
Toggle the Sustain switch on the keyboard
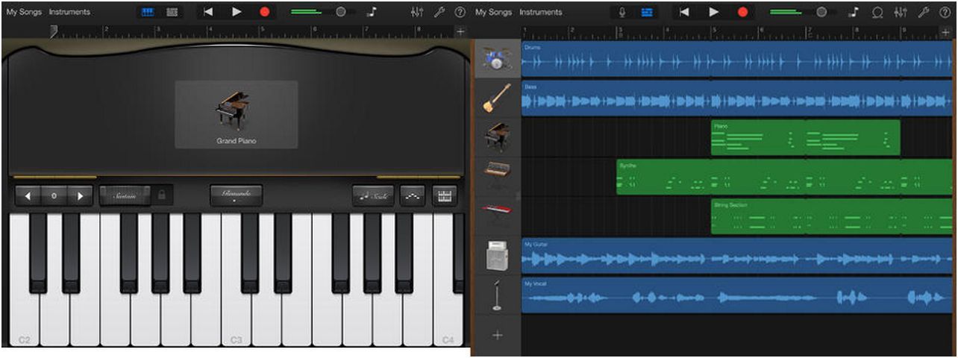coord(125,195)
